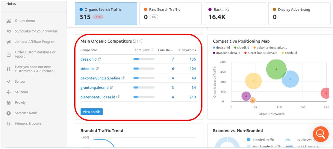The height and width of the screenshot is (149, 333).
Task: Click SE keywords value 104
Action: coord(193,69)
